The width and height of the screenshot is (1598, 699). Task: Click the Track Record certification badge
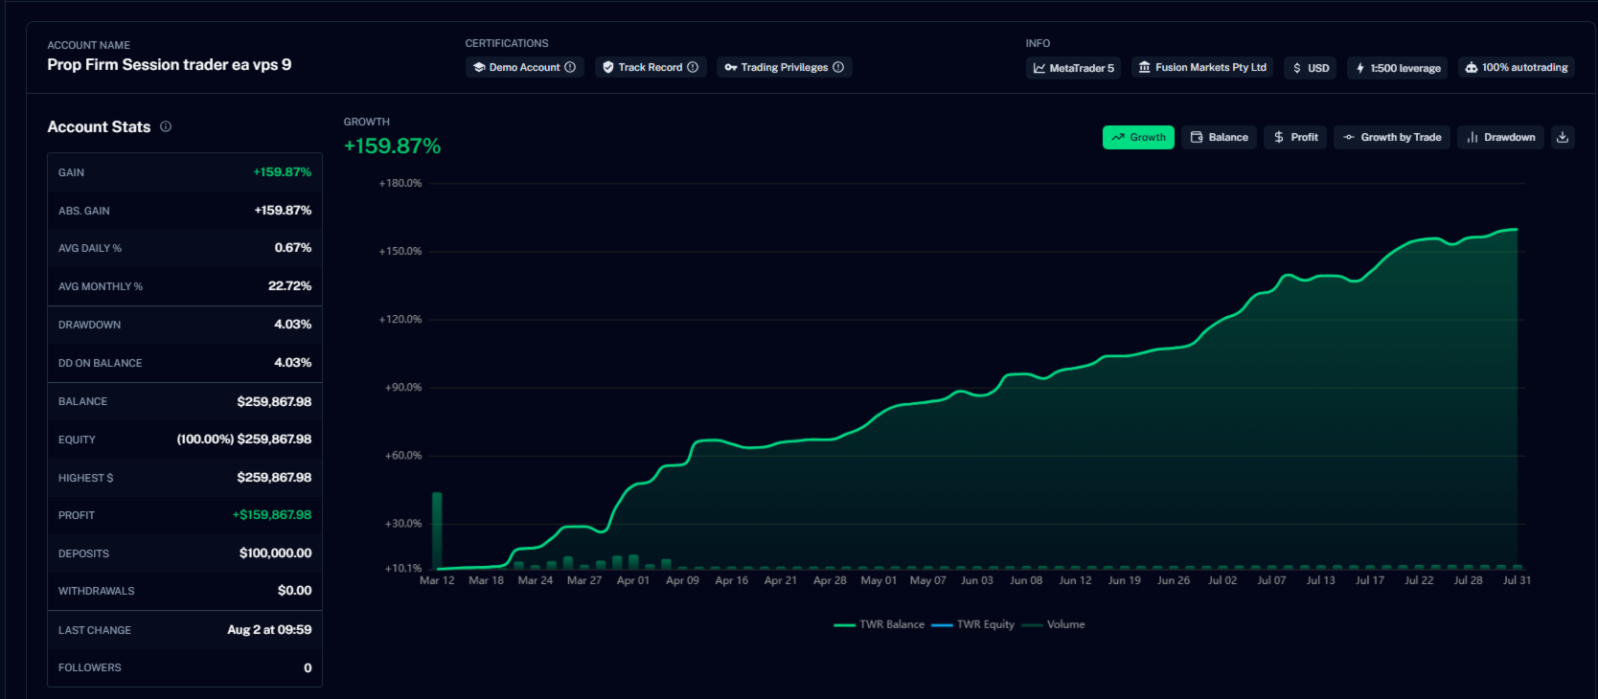[x=651, y=67]
